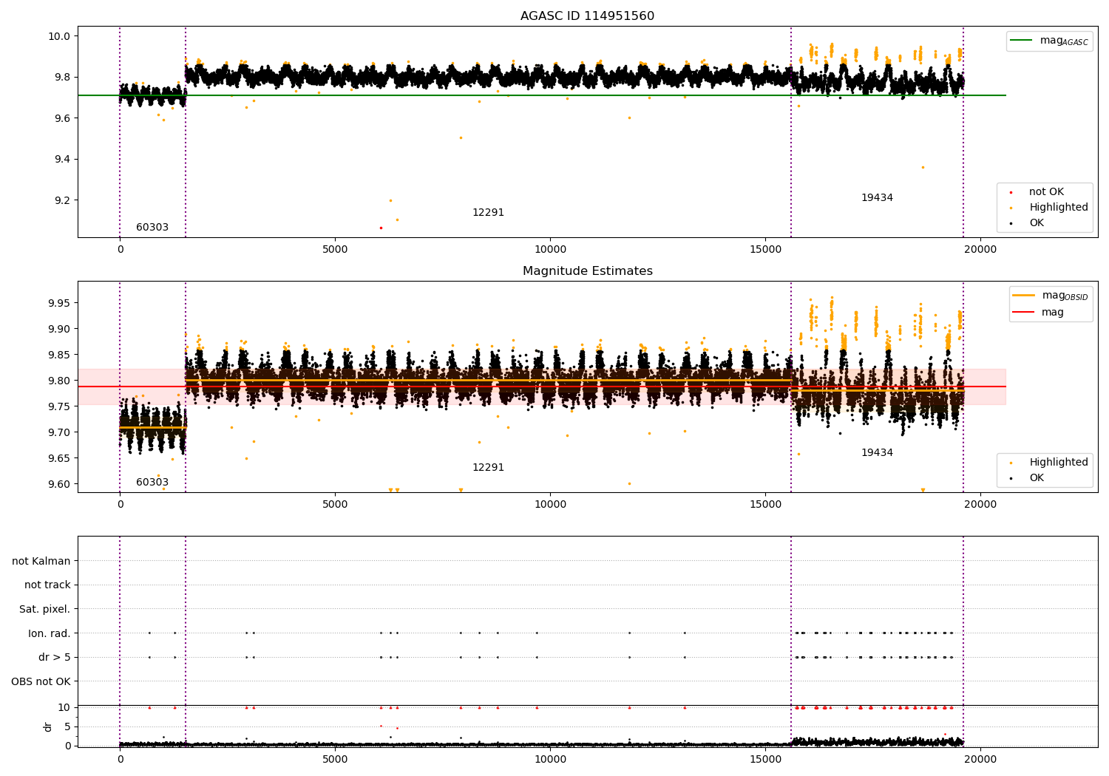Click the 'Magnitude Estimates' subplot title
Viewport: 1109px width, 776px height.
point(587,271)
